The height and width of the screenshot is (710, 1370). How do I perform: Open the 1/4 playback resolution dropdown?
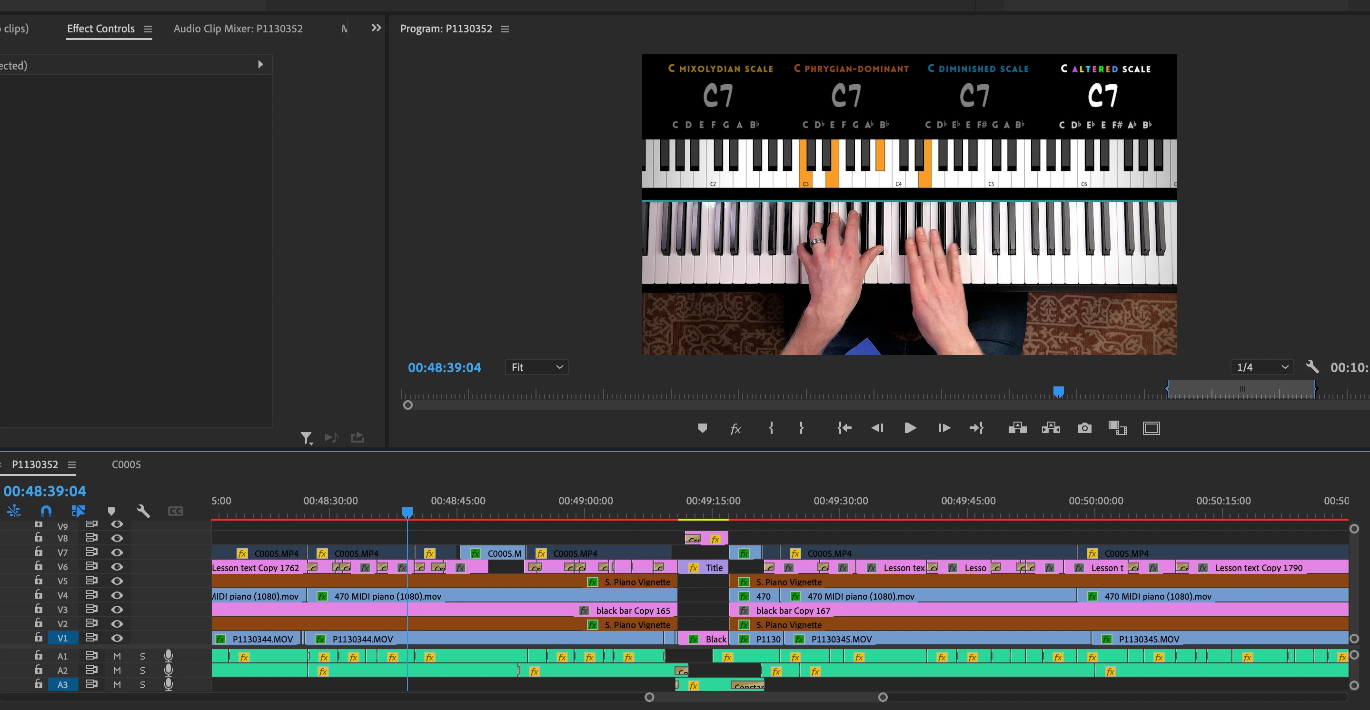(1261, 367)
